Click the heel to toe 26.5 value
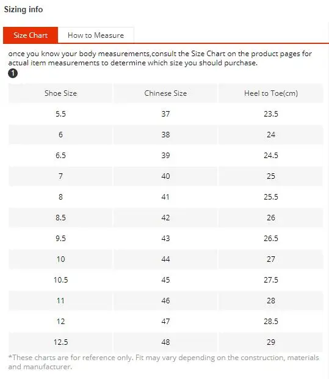 [271, 239]
